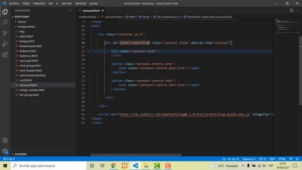Click componentes in the breadcrumb

pyautogui.click(x=88, y=17)
